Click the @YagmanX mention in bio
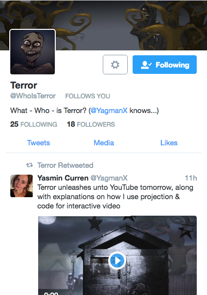Screen dimensions: 207x295 (109, 111)
